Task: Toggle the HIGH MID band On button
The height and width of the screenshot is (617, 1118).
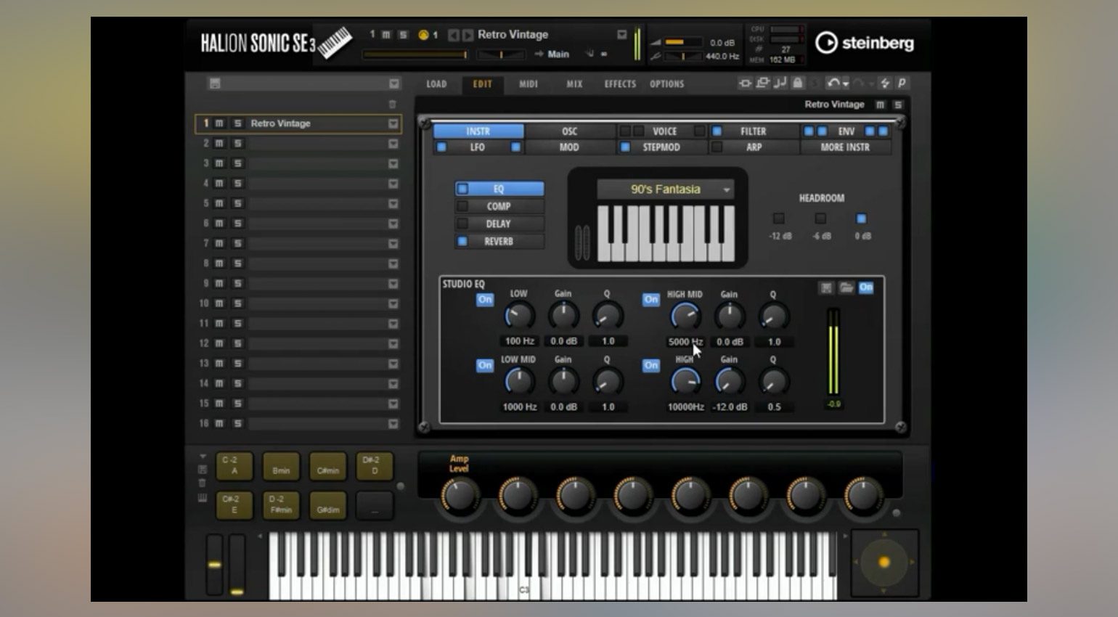Action: (x=651, y=299)
